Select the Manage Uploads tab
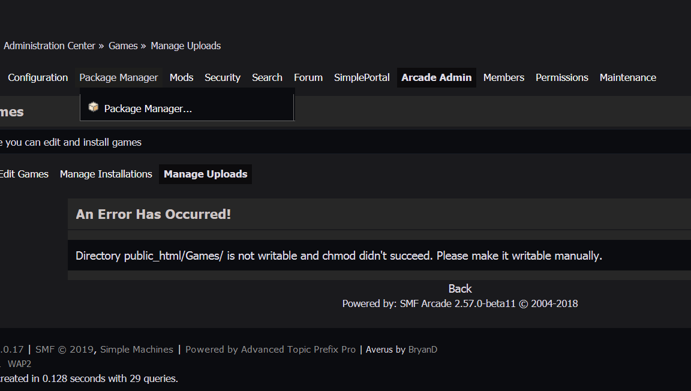The image size is (691, 391). pos(205,174)
